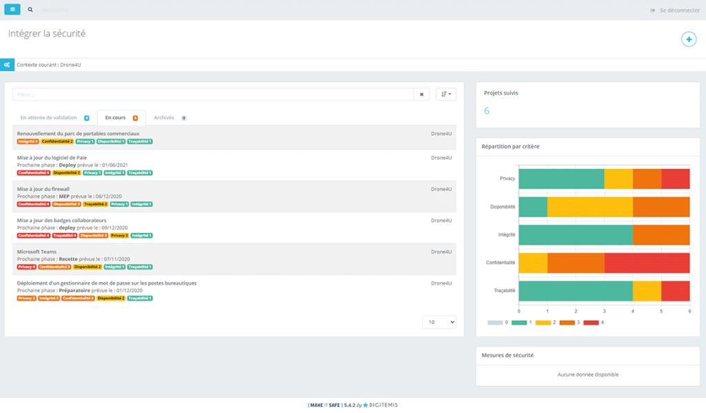Click the followed projects count 6
Viewport: 706px width, 413px height.
[487, 110]
